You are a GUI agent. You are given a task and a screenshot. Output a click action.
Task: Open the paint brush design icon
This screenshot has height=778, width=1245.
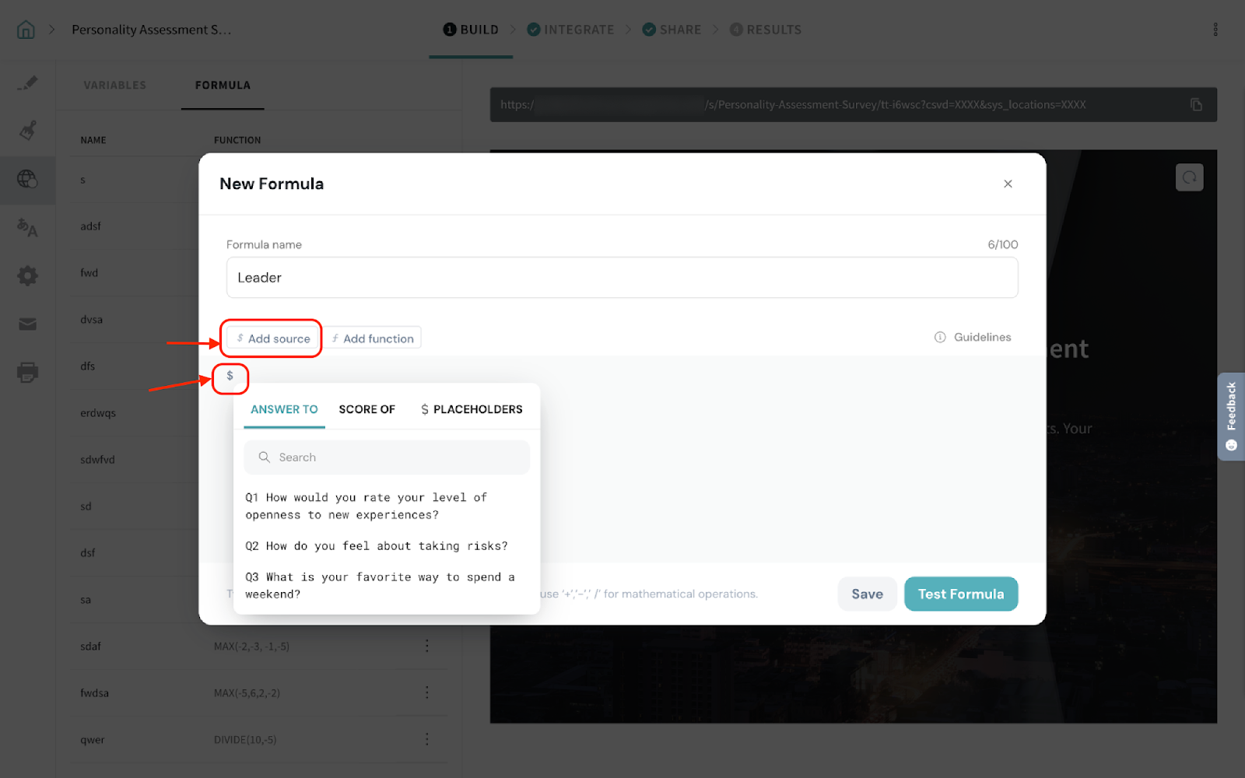click(x=27, y=130)
